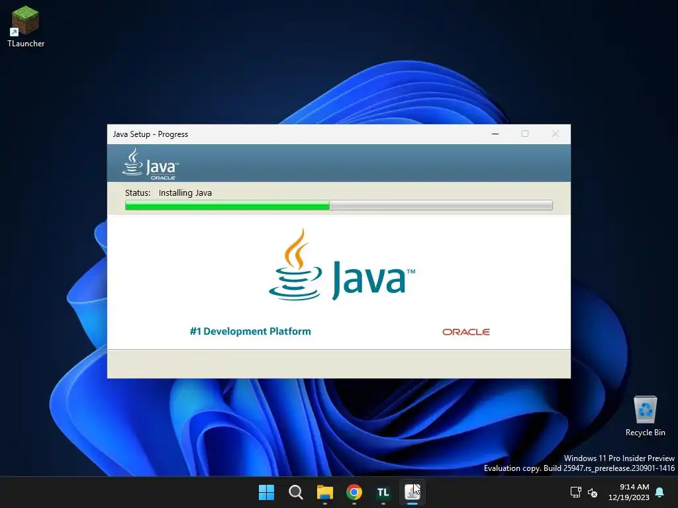Click the Java Oracle header logo
The height and width of the screenshot is (508, 678).
point(150,164)
